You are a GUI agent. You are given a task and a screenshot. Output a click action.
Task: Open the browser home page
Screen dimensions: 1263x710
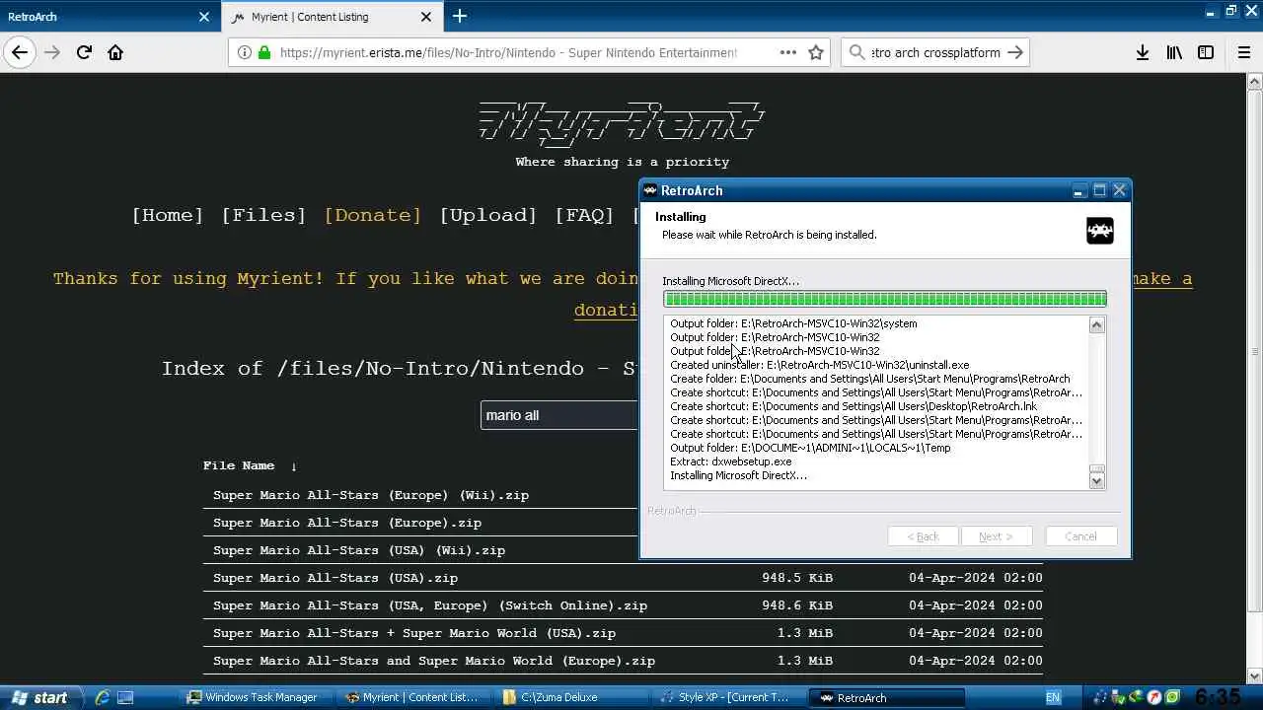point(115,52)
